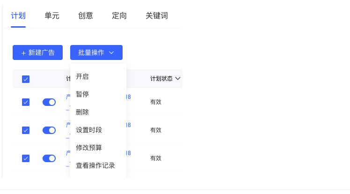Uncheck the third row's checkbox
This screenshot has height=194, width=350.
coord(26,158)
